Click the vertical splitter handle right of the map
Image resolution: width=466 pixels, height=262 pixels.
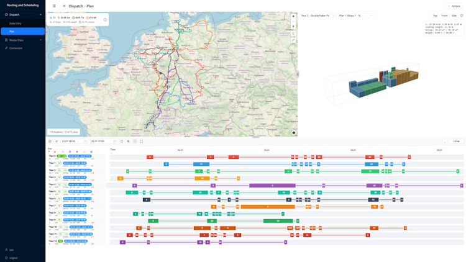coord(298,75)
